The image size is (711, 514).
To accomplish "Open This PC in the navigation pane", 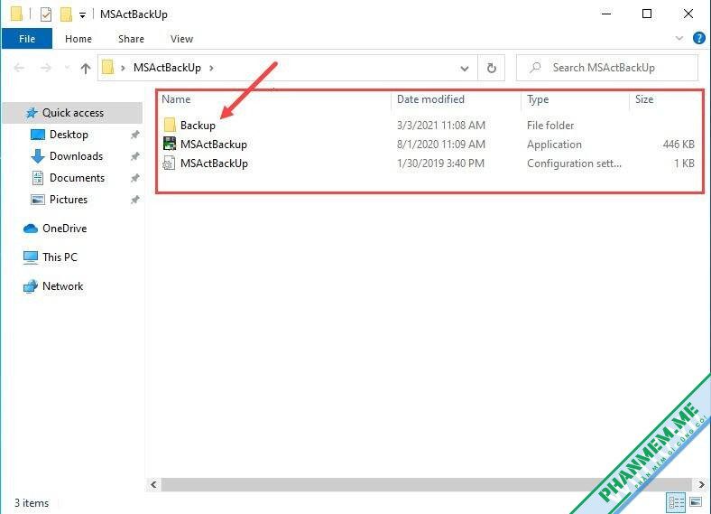I will 60,257.
